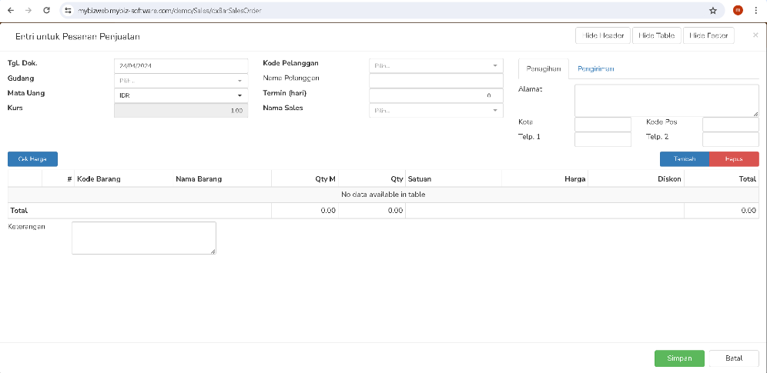Bookmark this page with the star icon
The image size is (767, 373).
click(712, 10)
